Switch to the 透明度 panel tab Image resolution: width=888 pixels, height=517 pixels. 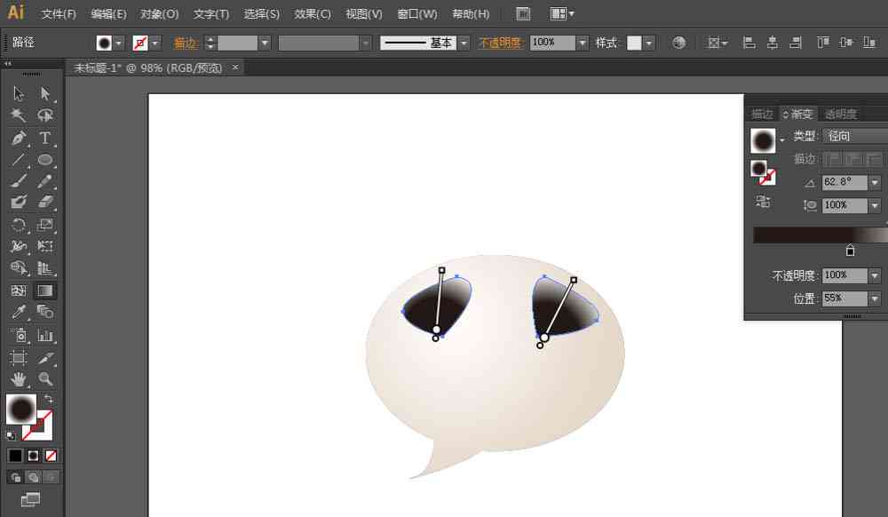pos(840,114)
